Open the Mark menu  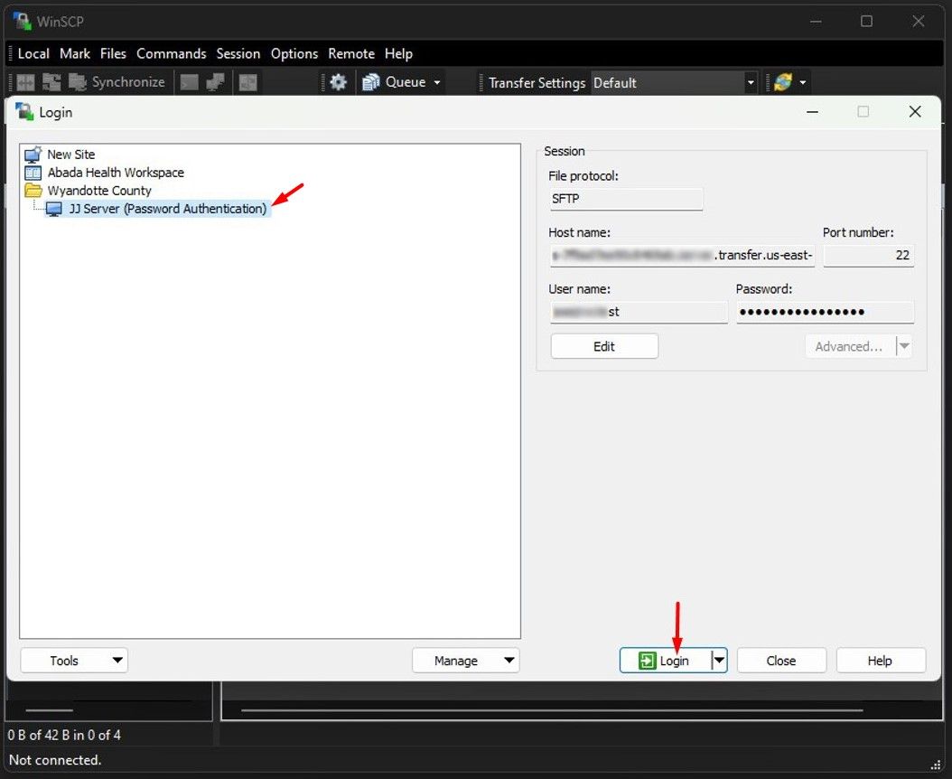point(75,53)
